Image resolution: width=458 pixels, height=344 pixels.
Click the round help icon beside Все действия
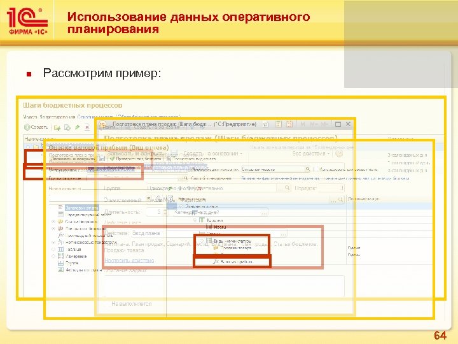pyautogui.click(x=339, y=154)
